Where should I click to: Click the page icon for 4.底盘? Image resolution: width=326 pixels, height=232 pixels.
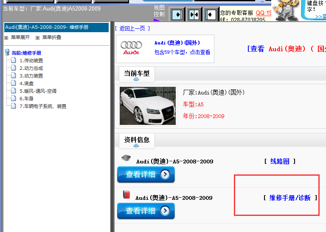pyautogui.click(x=14, y=83)
